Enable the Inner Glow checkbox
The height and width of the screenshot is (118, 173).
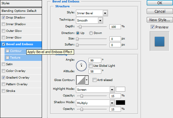pyautogui.click(x=3, y=38)
